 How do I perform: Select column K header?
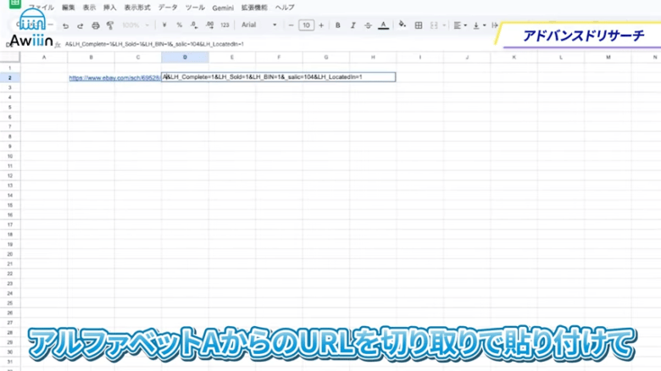coord(514,57)
